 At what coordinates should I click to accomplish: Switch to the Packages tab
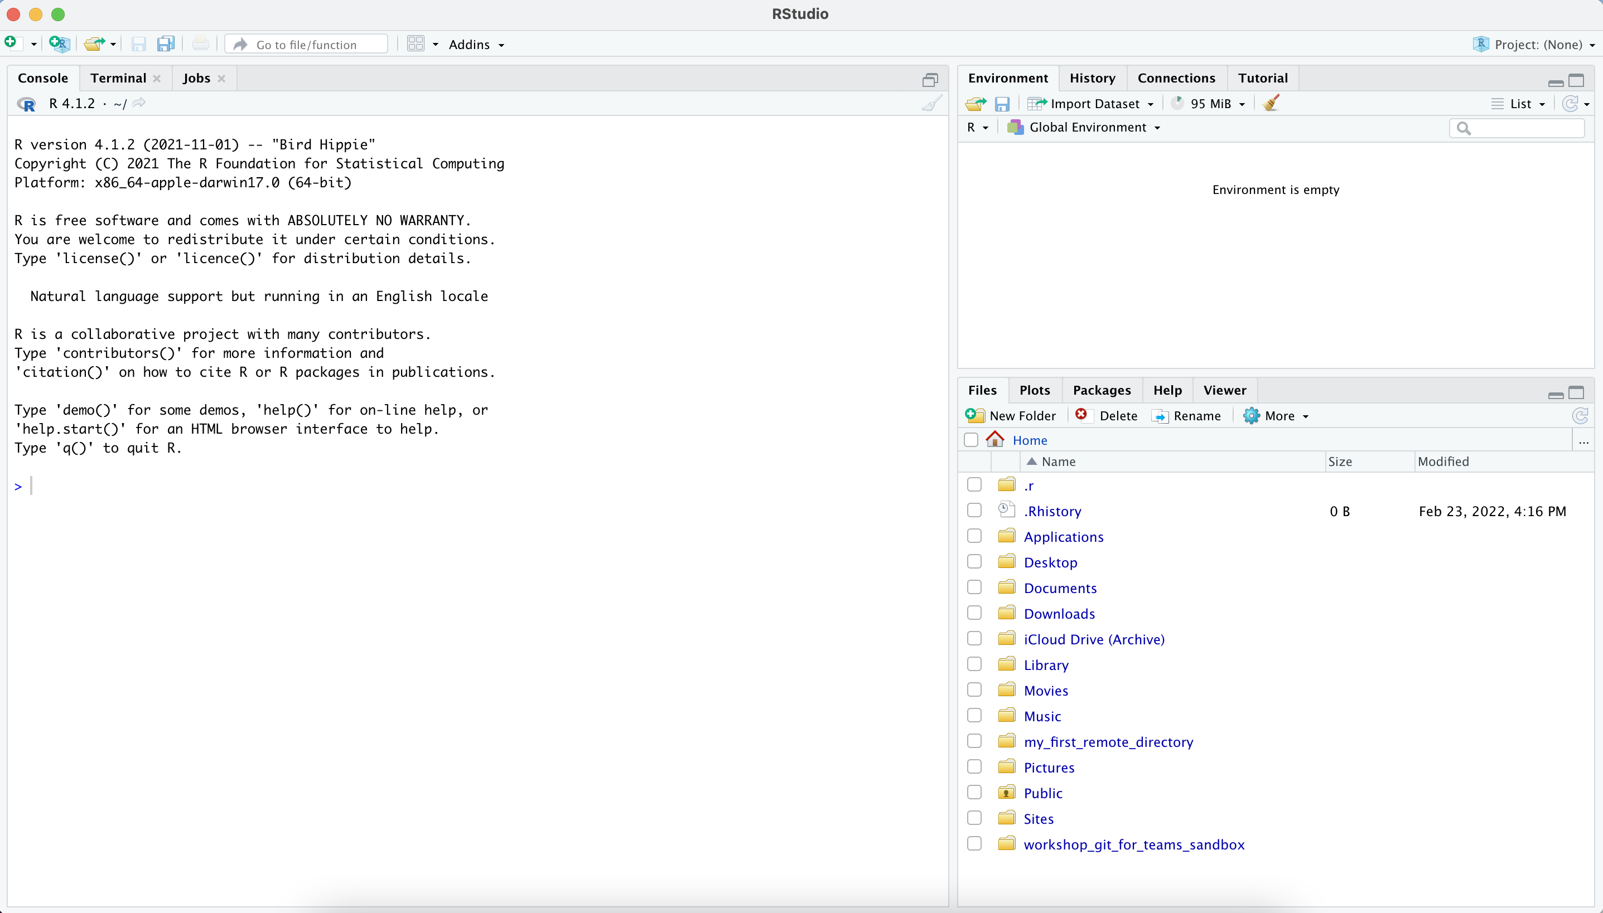[1102, 391]
